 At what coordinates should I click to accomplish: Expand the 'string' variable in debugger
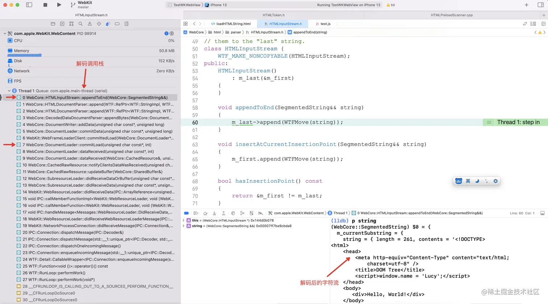[183, 226]
